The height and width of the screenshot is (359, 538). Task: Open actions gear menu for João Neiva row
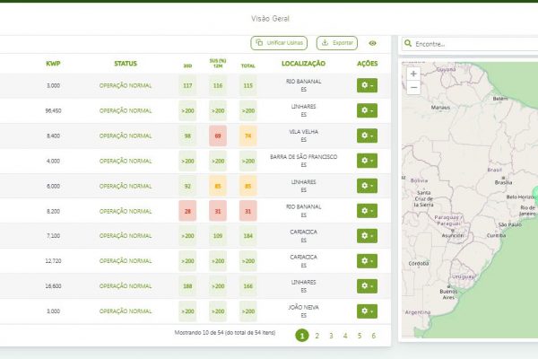pyautogui.click(x=367, y=311)
